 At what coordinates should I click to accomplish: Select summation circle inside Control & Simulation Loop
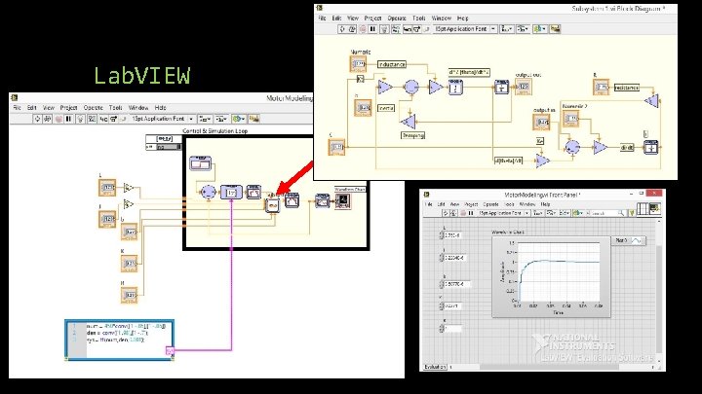pyautogui.click(x=209, y=192)
